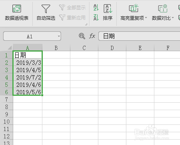Select column B header
Screen dimensions: 180x145
pyautogui.click(x=56, y=48)
